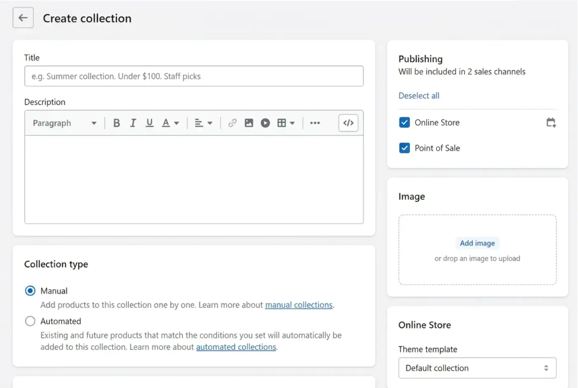Switch the description editor to code view
This screenshot has height=388, width=578.
(348, 123)
